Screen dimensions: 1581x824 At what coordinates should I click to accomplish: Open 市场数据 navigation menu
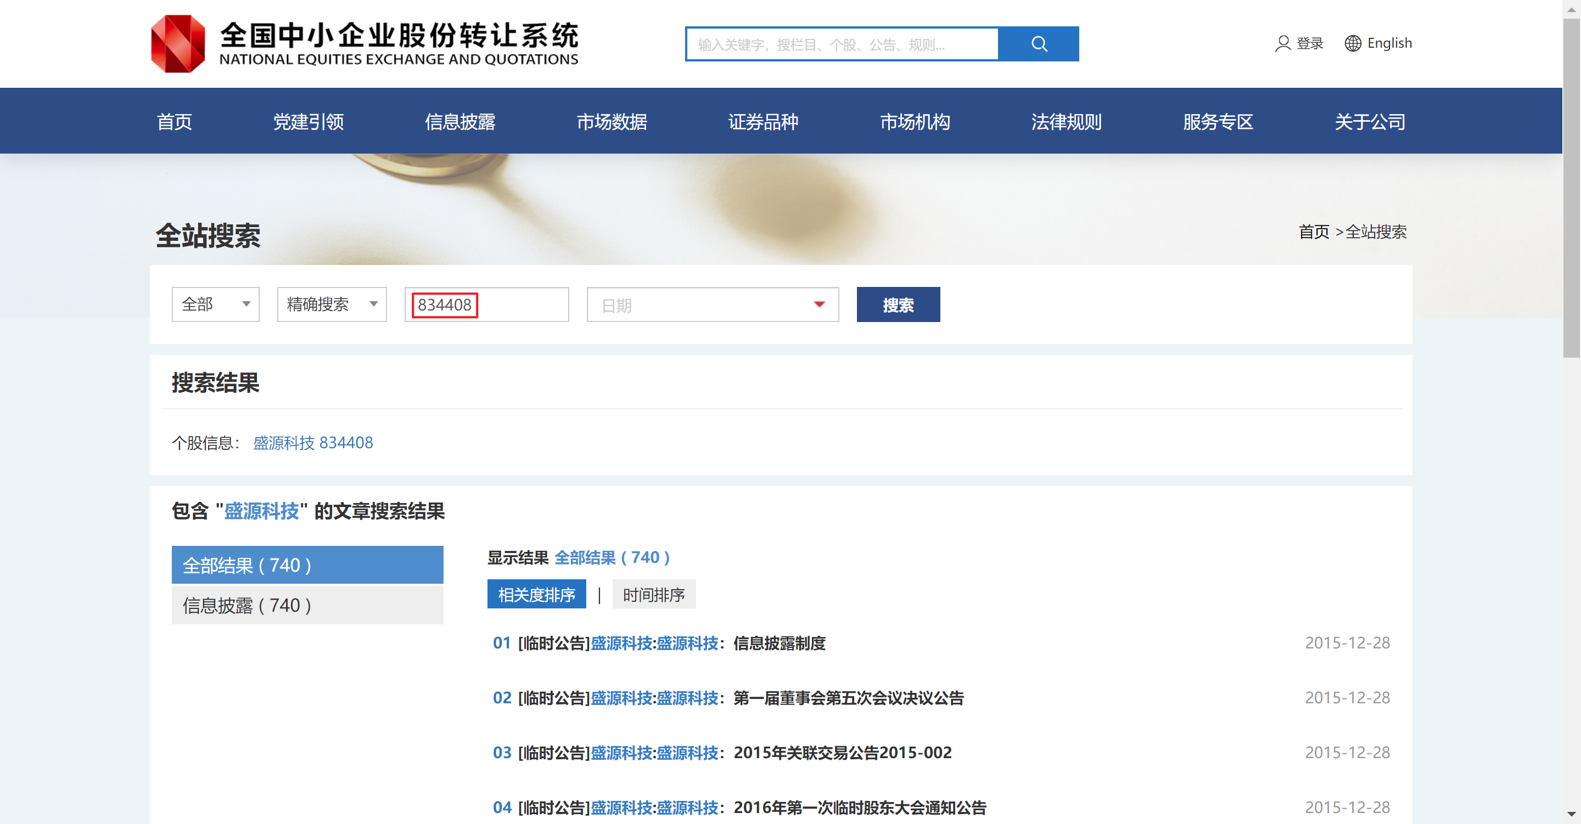(x=612, y=121)
